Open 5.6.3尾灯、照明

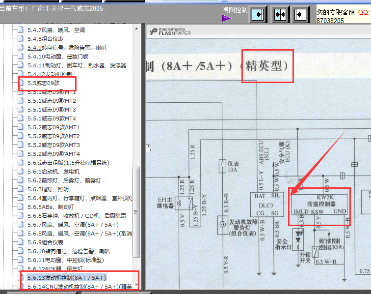tap(48, 189)
